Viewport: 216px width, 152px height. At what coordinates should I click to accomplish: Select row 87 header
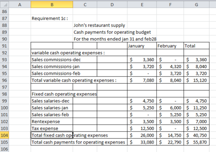click(x=4, y=18)
